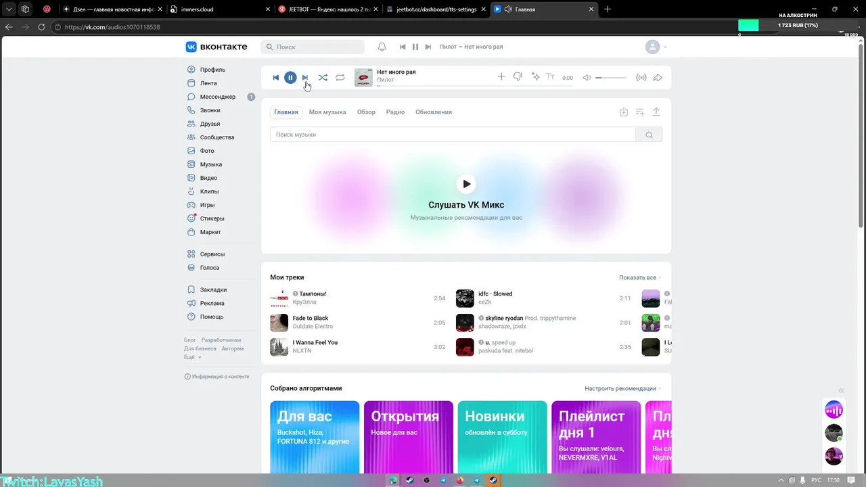
Task: Open Настроить рекомендации link
Action: click(622, 388)
